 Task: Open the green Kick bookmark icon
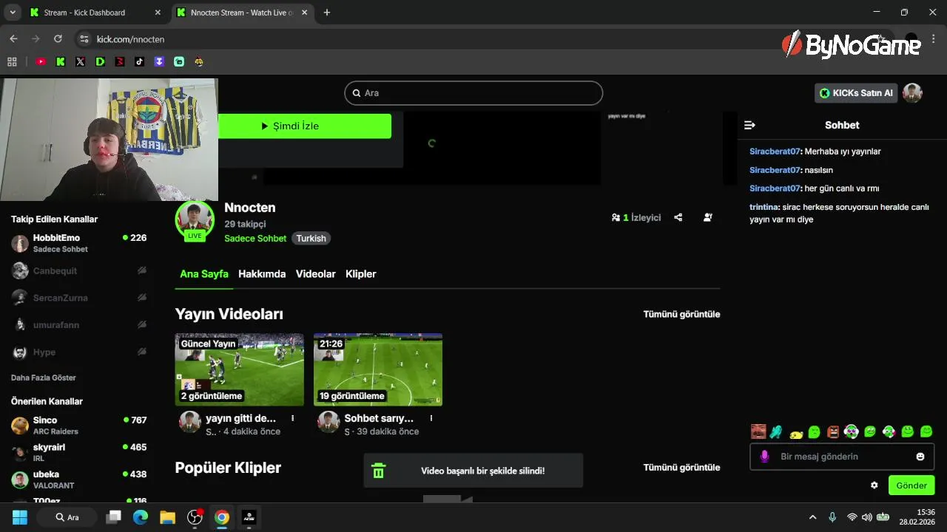(x=61, y=62)
